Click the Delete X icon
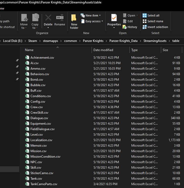 [48, 18]
